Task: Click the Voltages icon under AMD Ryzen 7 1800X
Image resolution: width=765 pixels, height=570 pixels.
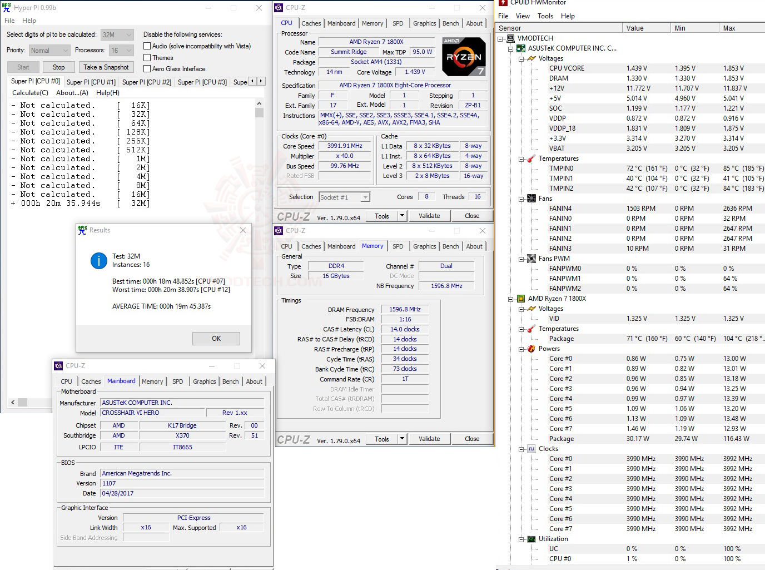Action: (531, 309)
